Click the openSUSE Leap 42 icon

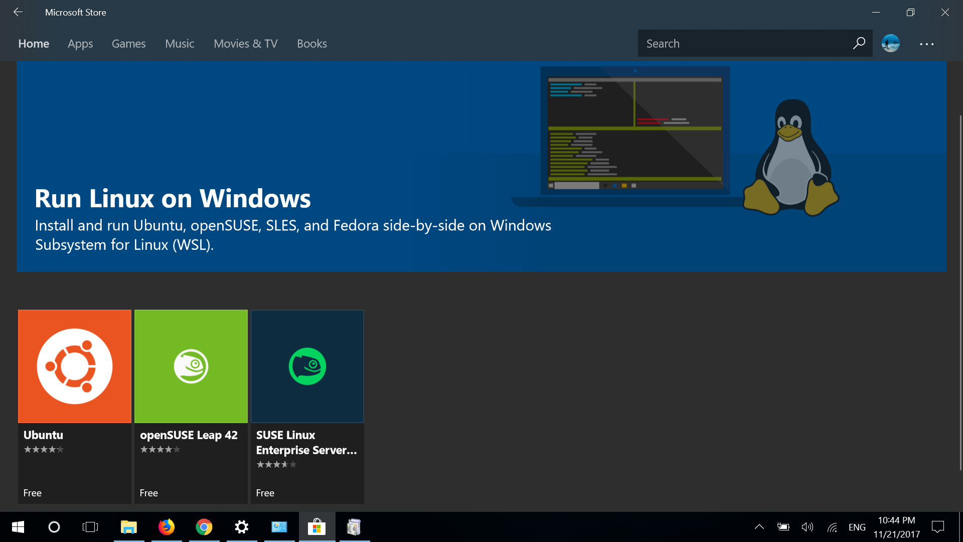(x=191, y=366)
